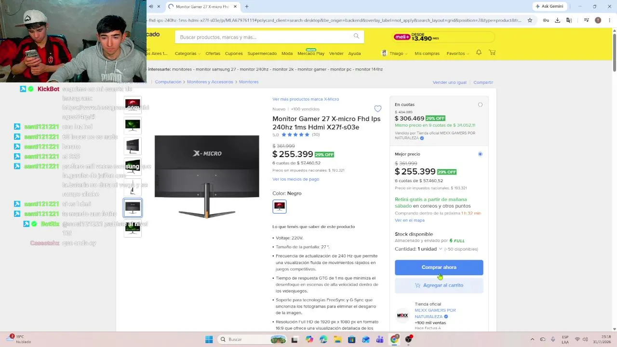Click Ask Gemini button

point(549,6)
